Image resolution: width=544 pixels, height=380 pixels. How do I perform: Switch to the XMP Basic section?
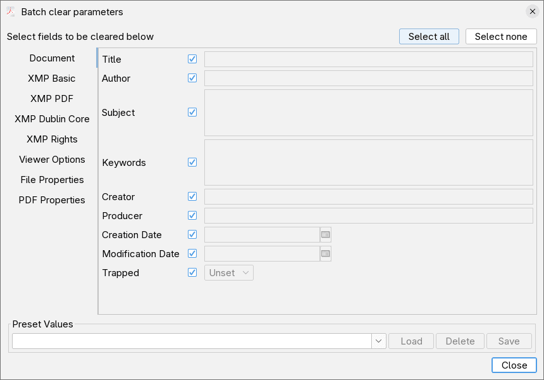pos(52,78)
